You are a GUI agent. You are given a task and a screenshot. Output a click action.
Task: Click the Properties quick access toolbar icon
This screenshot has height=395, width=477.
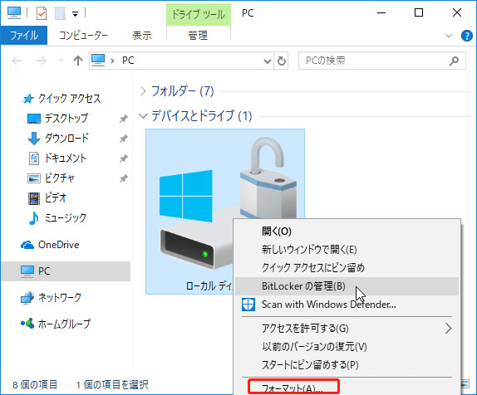[41, 13]
